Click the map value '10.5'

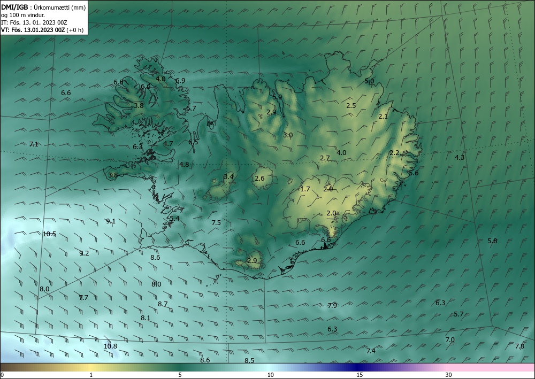click(49, 234)
